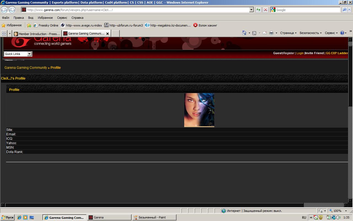This screenshot has width=353, height=221.
Task: Open the Страница dropdown menu
Action: tap(288, 33)
